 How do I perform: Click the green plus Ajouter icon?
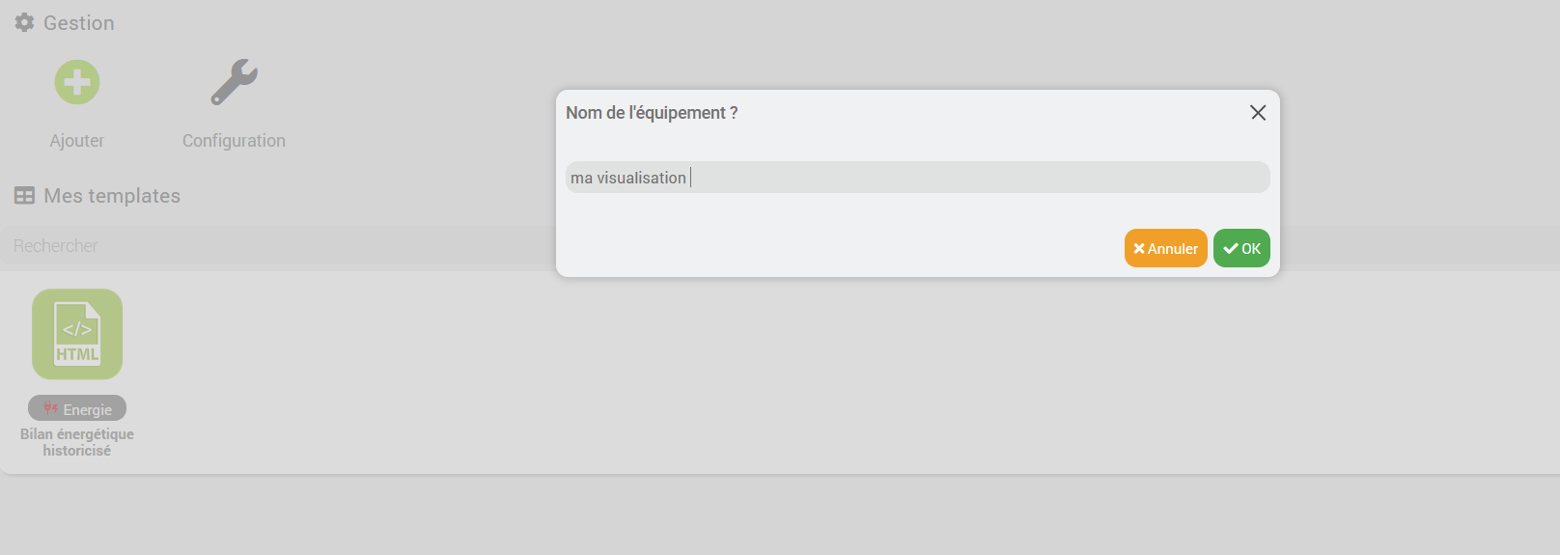77,82
